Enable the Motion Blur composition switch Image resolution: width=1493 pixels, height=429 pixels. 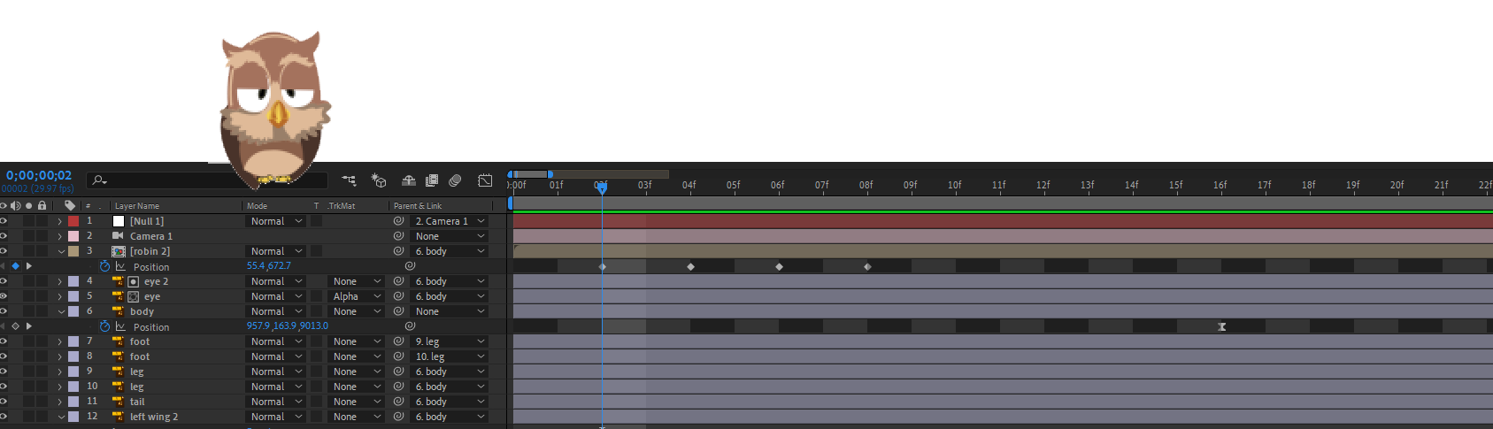coord(455,180)
